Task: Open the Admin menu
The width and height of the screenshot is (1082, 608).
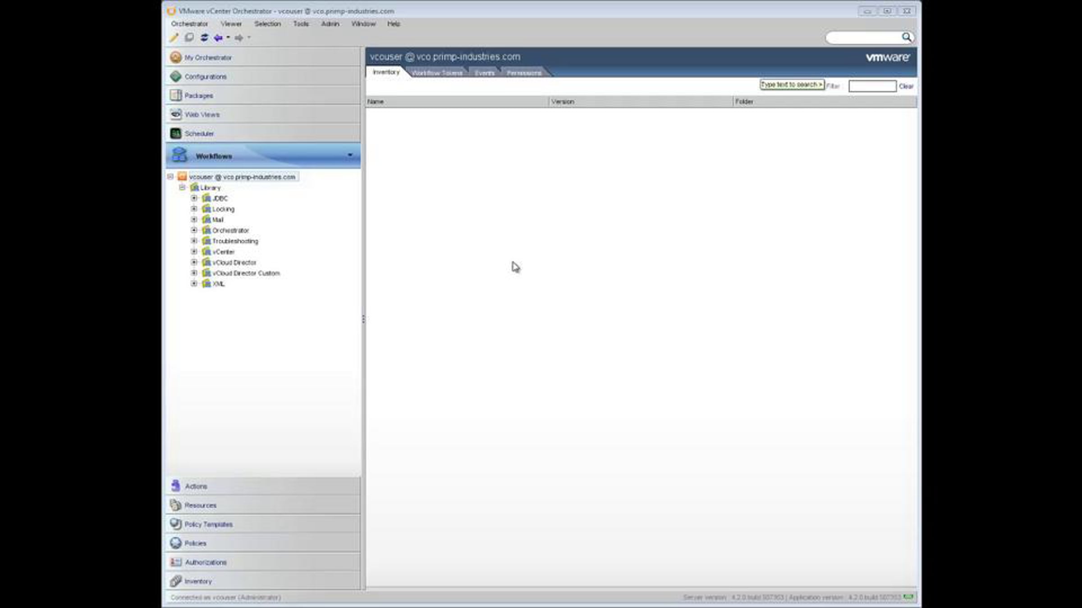Action: tap(330, 24)
